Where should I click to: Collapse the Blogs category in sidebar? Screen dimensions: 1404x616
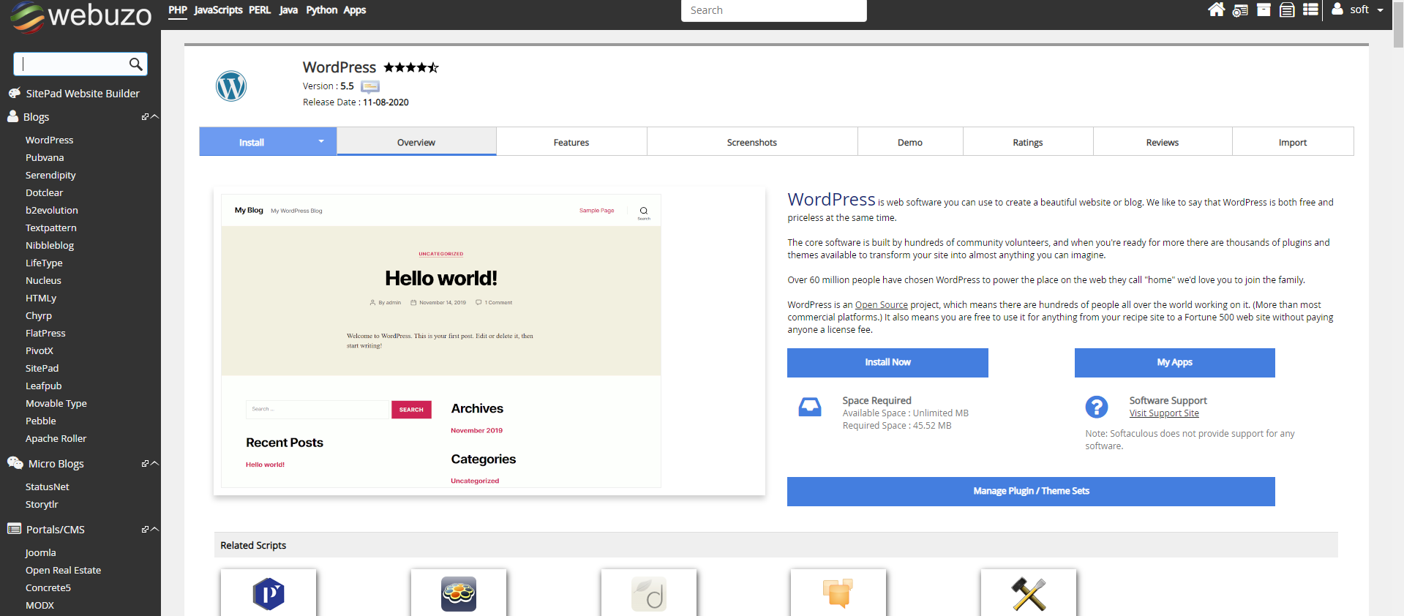[x=154, y=117]
